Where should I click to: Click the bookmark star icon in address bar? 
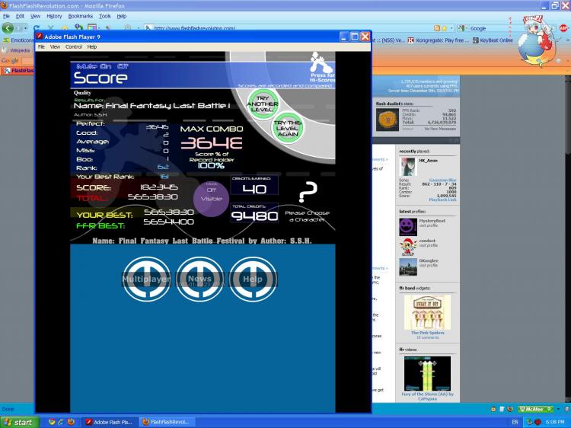point(445,28)
